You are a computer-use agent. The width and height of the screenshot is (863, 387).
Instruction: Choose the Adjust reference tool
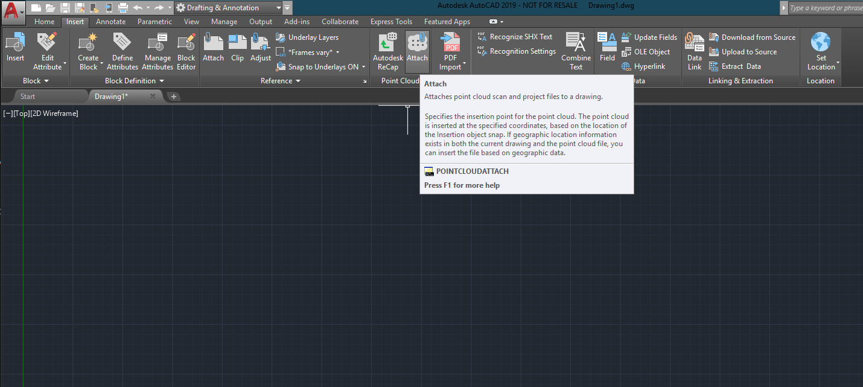261,48
